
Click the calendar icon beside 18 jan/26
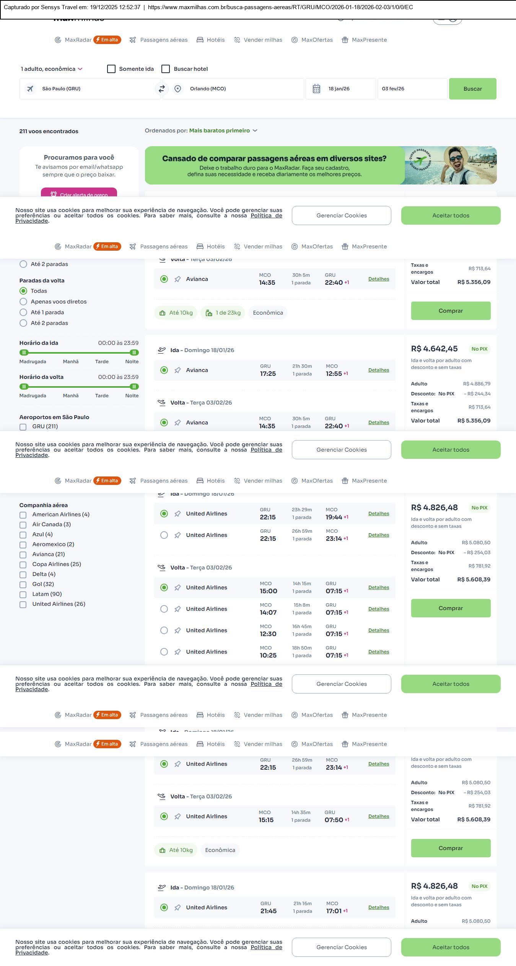tap(316, 89)
